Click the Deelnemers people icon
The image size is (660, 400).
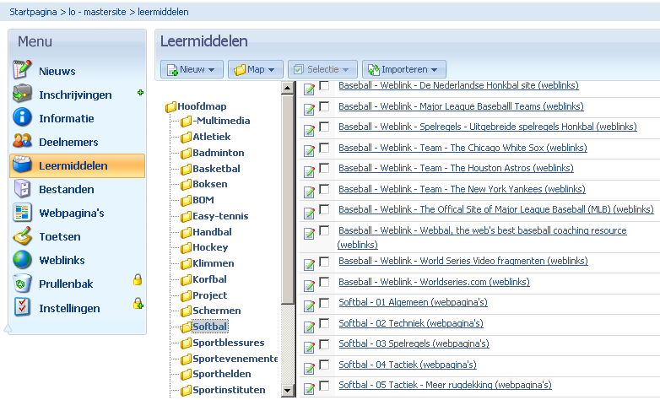tap(22, 141)
